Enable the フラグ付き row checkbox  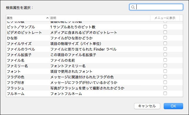[x=165, y=82]
